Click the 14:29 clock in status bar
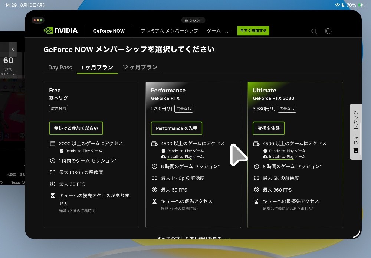 [11, 5]
